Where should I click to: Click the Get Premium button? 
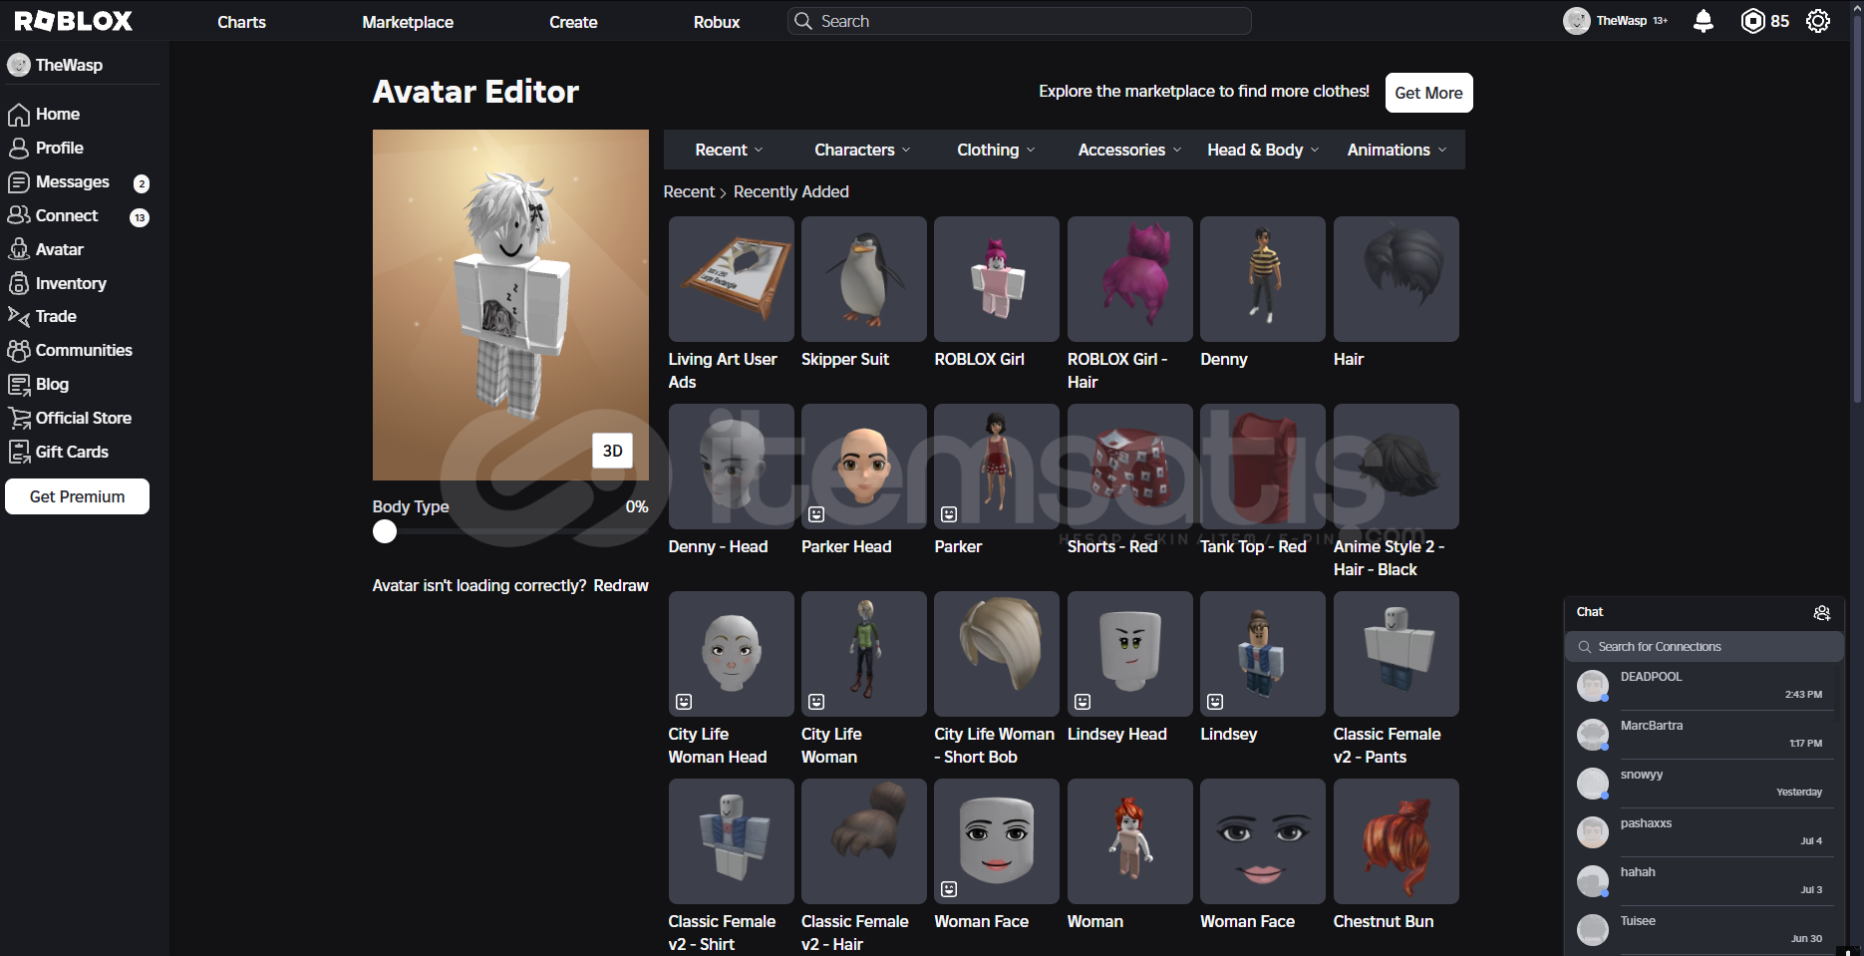click(x=77, y=496)
